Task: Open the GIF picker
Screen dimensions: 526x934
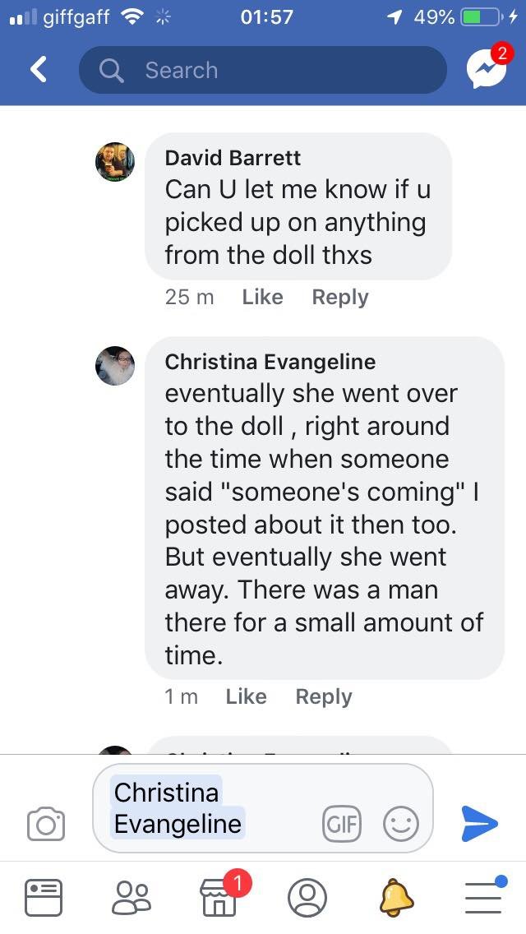Action: pyautogui.click(x=341, y=823)
